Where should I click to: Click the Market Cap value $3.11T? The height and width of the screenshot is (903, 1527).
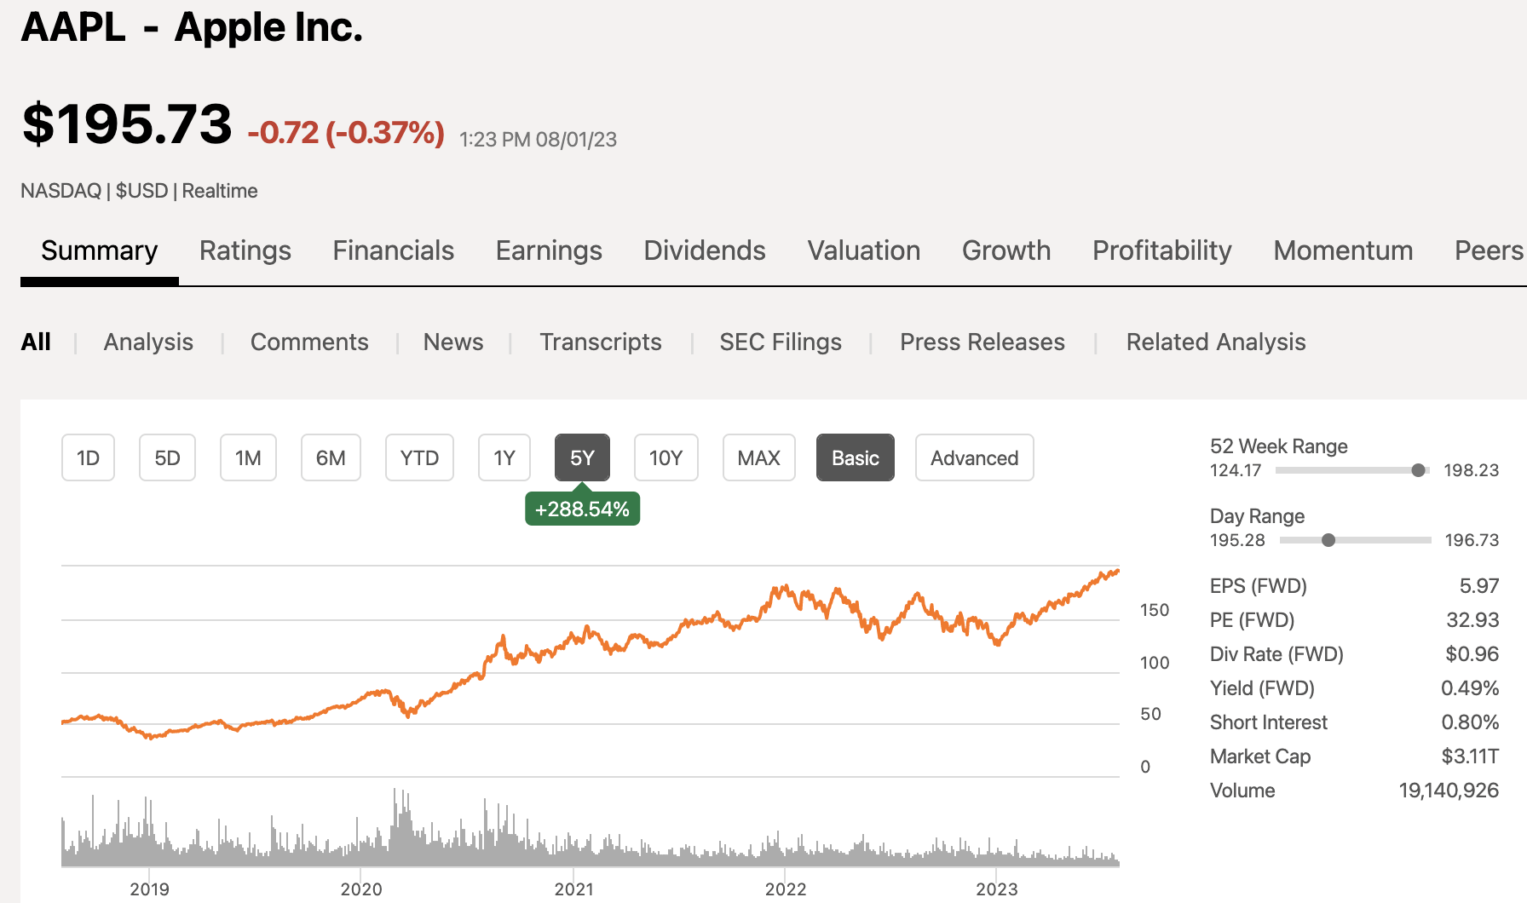(1470, 756)
